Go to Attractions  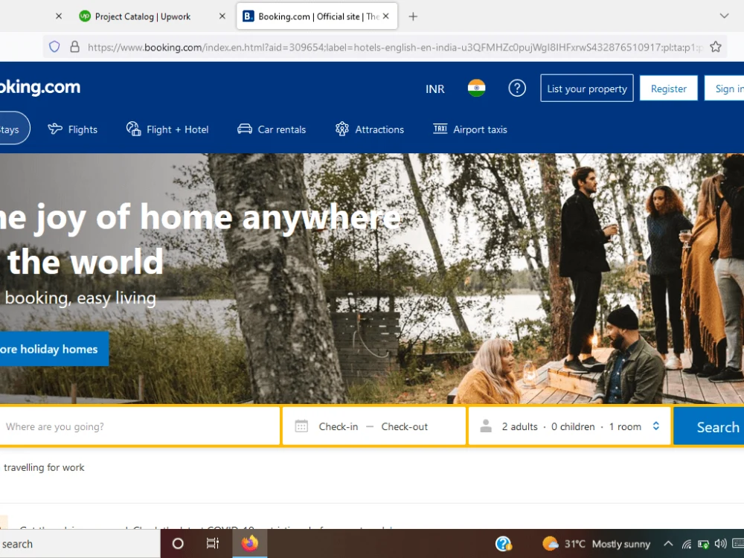[x=369, y=129]
